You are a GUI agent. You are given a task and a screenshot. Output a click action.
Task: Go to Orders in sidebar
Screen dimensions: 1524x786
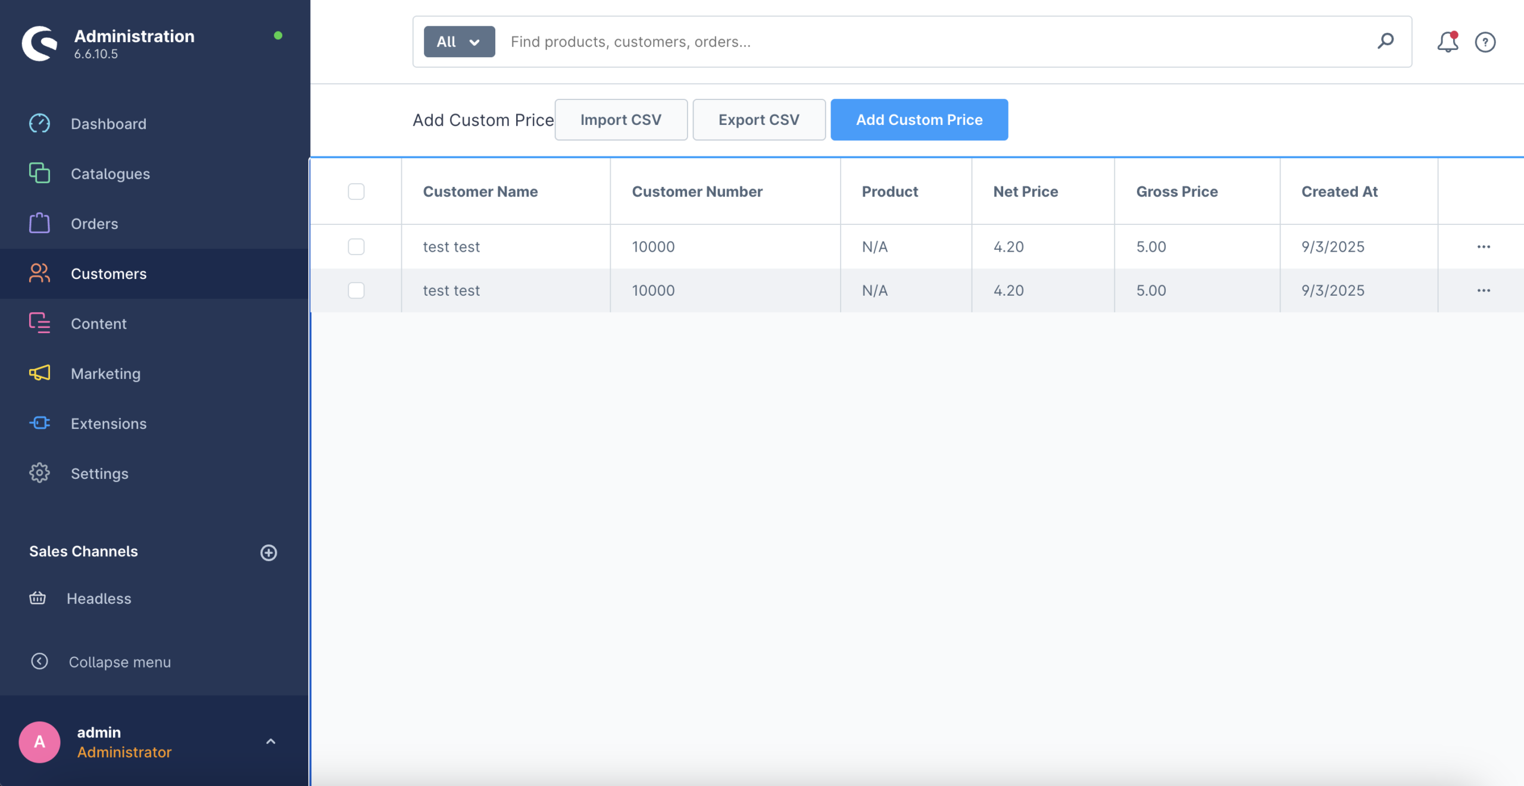(94, 224)
